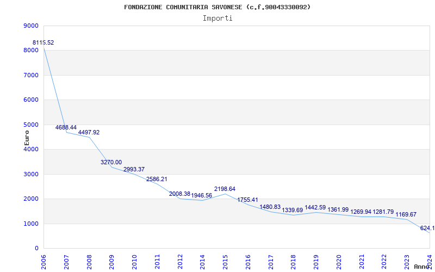Click the Anno x-axis title

coord(422,267)
